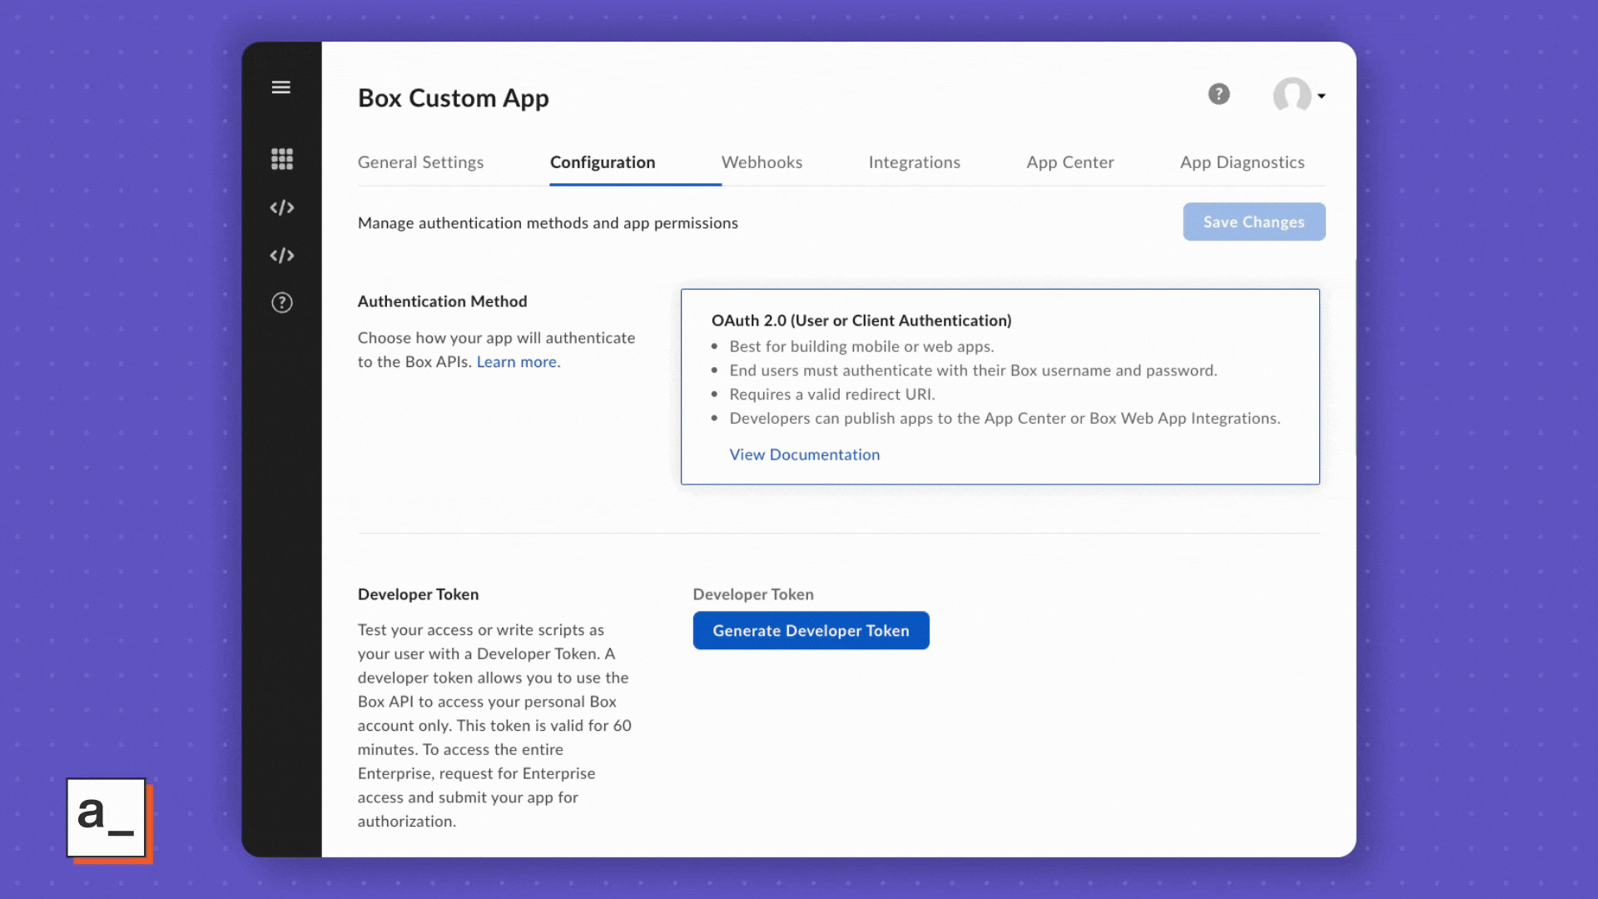Select the OAuth 2.0 authentication card

pos(1000,386)
